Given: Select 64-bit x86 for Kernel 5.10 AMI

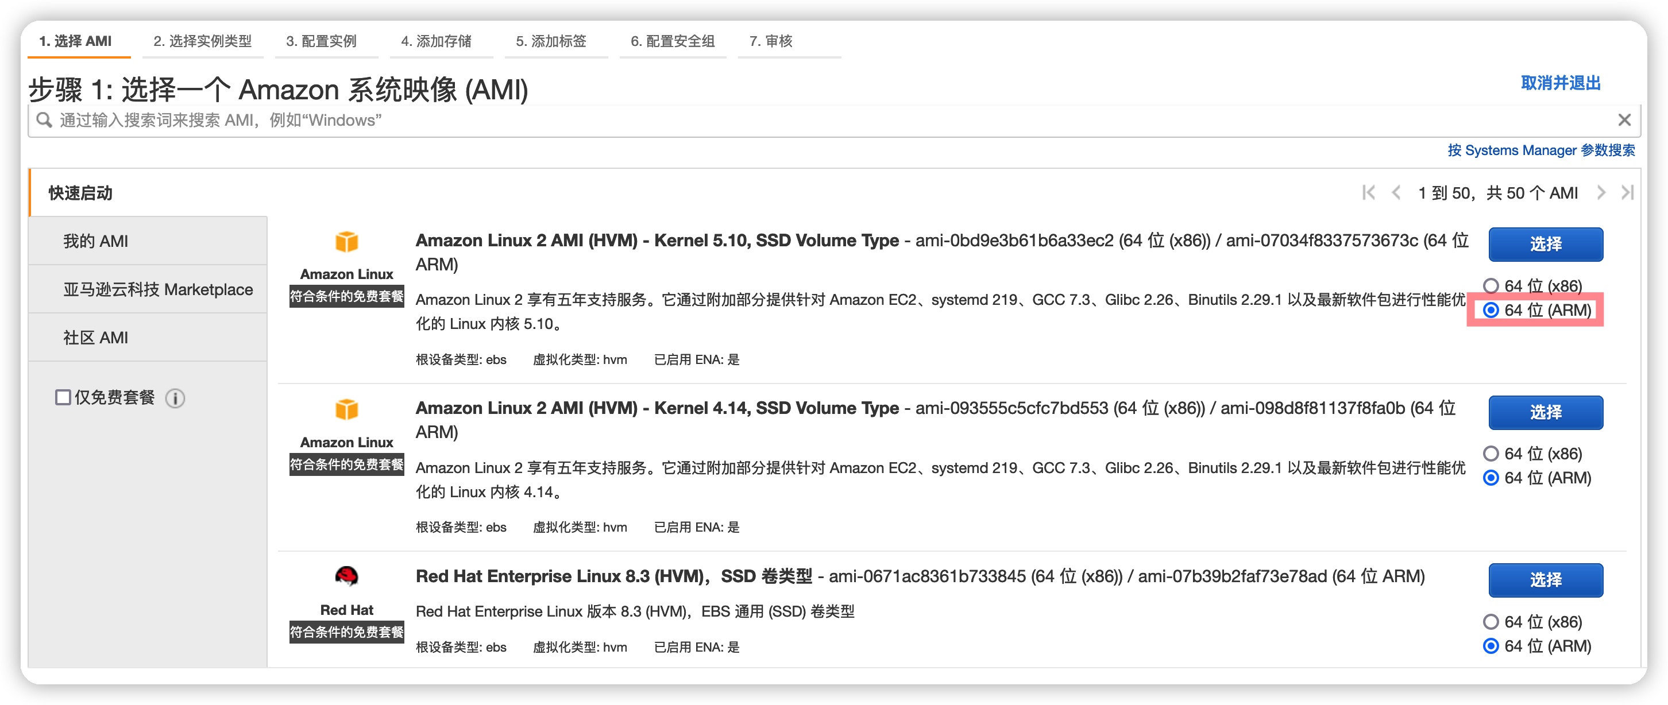Looking at the screenshot, I should [1491, 285].
